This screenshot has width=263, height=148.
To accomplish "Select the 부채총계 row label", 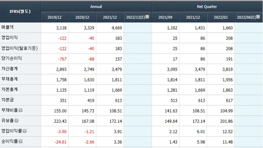I will pos(9,79).
